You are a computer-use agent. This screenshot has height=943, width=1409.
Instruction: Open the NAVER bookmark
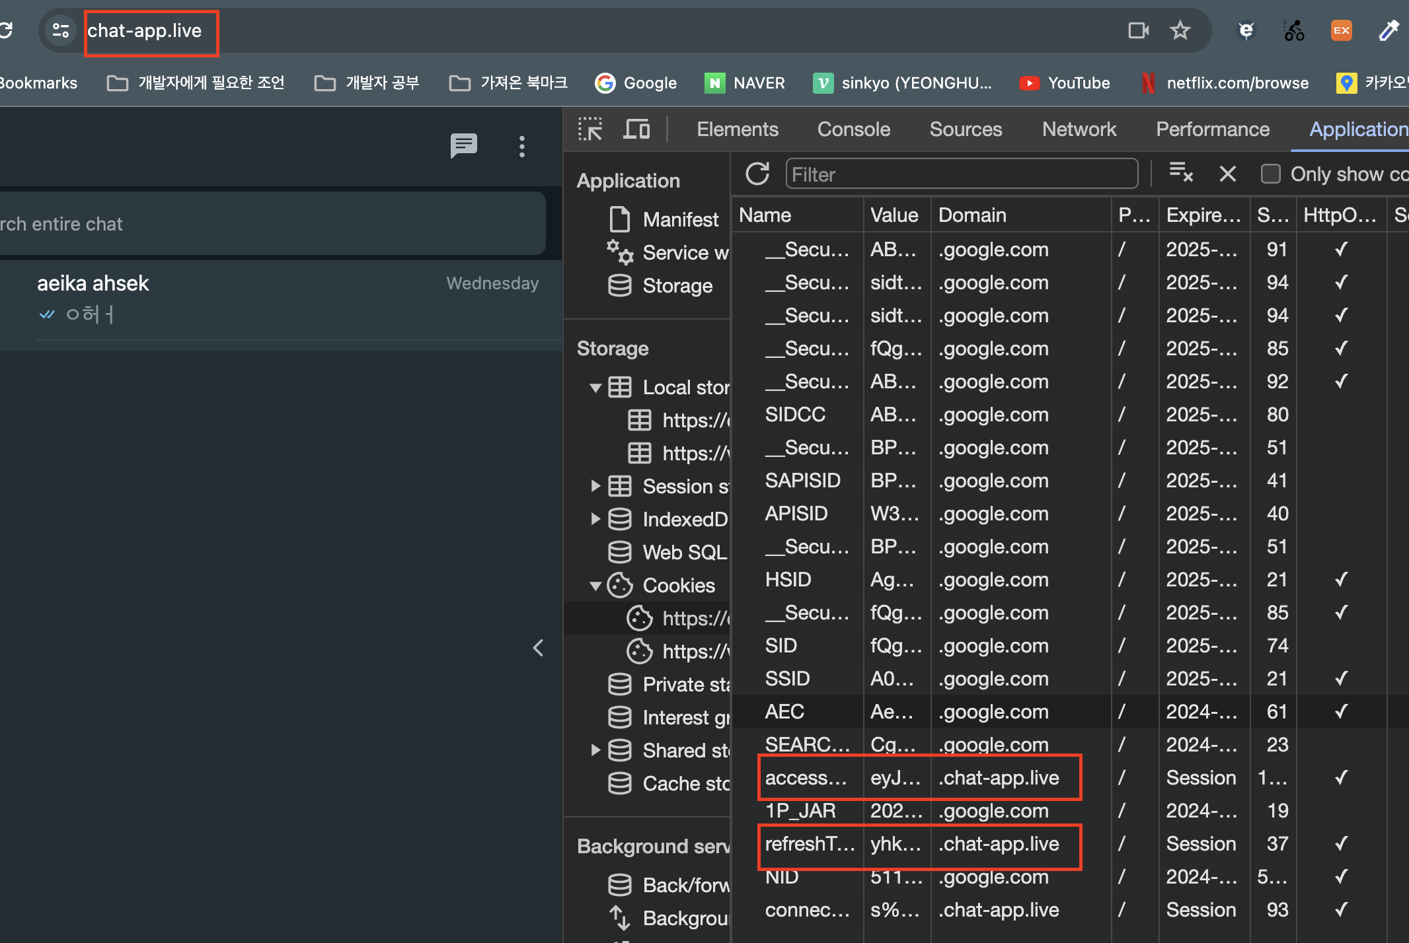[745, 83]
